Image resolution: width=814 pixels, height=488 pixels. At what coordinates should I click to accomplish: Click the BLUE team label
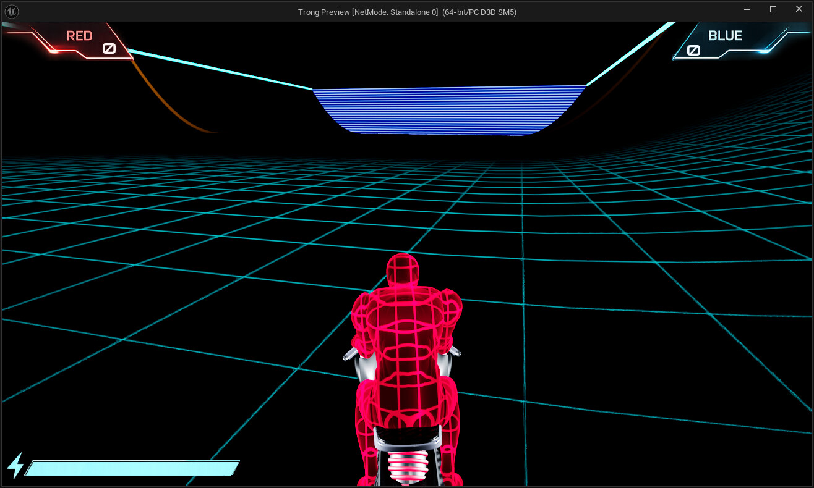tap(725, 36)
